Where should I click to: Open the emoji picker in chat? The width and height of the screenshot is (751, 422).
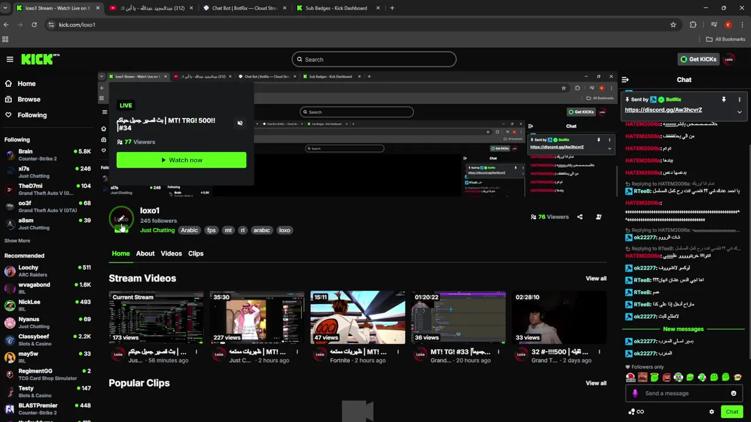(733, 393)
